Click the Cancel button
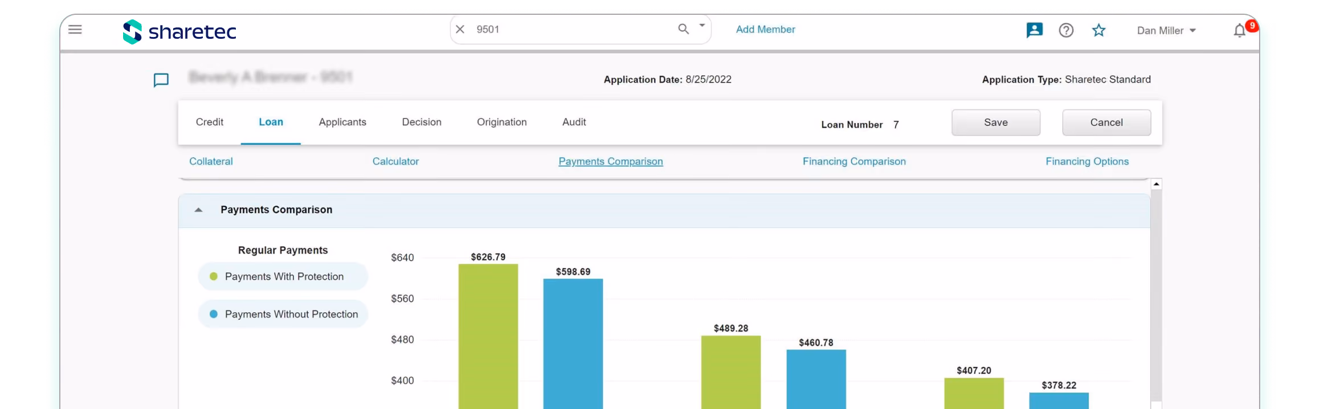1332x409 pixels. click(x=1106, y=122)
